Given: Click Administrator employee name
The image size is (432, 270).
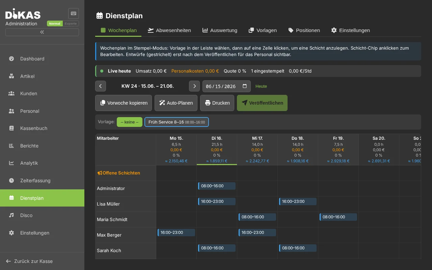Looking at the screenshot, I should point(111,188).
